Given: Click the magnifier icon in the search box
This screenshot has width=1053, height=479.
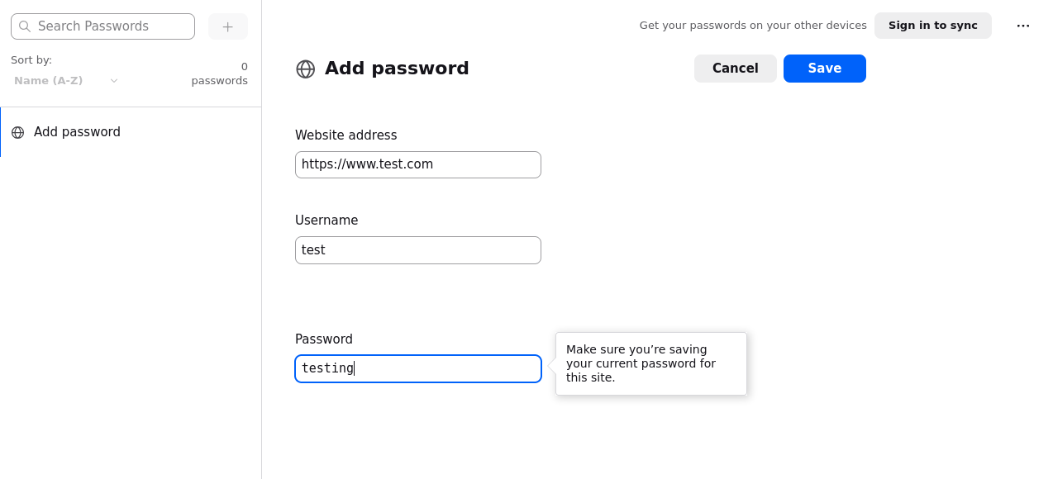Looking at the screenshot, I should click(x=25, y=26).
